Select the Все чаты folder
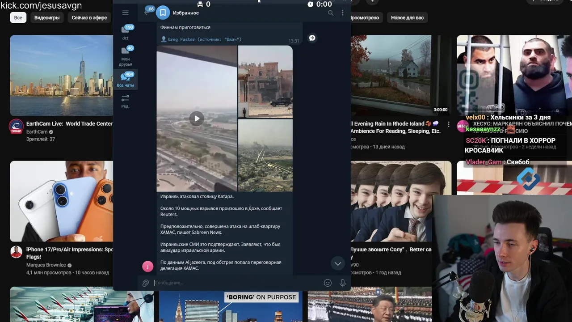This screenshot has width=572, height=322. [x=126, y=80]
